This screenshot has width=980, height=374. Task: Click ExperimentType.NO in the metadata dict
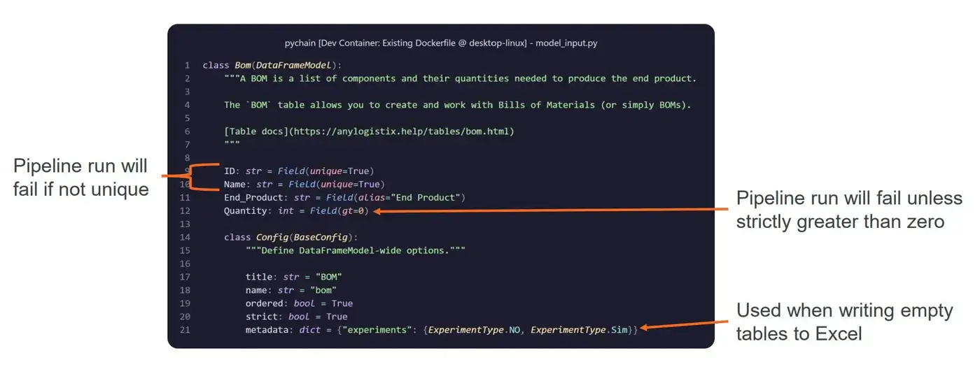click(x=473, y=331)
